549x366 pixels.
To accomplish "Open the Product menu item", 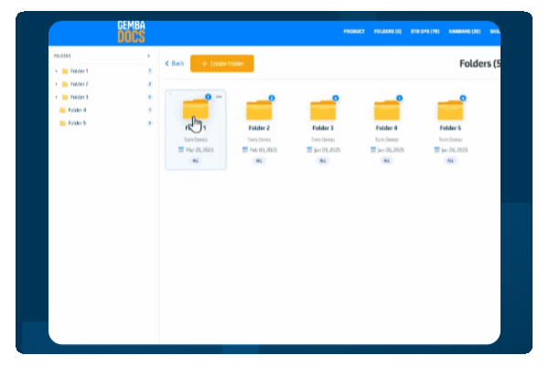I will coord(354,32).
